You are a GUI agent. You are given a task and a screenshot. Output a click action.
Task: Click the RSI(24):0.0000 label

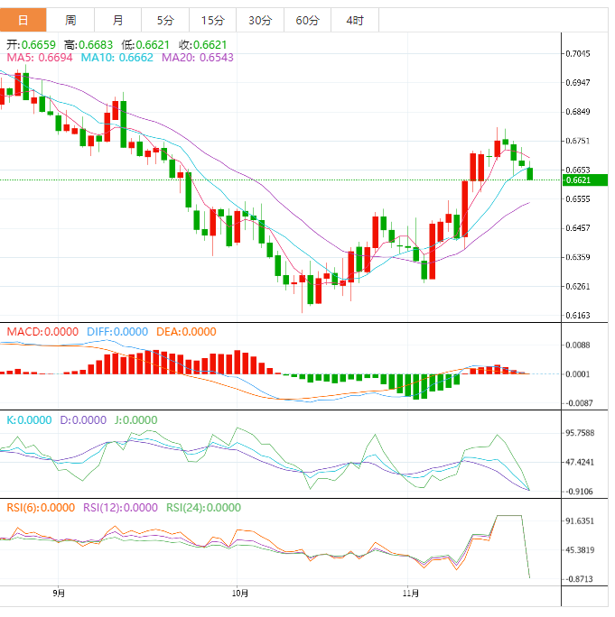pyautogui.click(x=203, y=507)
